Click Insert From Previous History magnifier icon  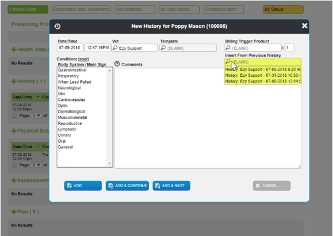click(228, 62)
